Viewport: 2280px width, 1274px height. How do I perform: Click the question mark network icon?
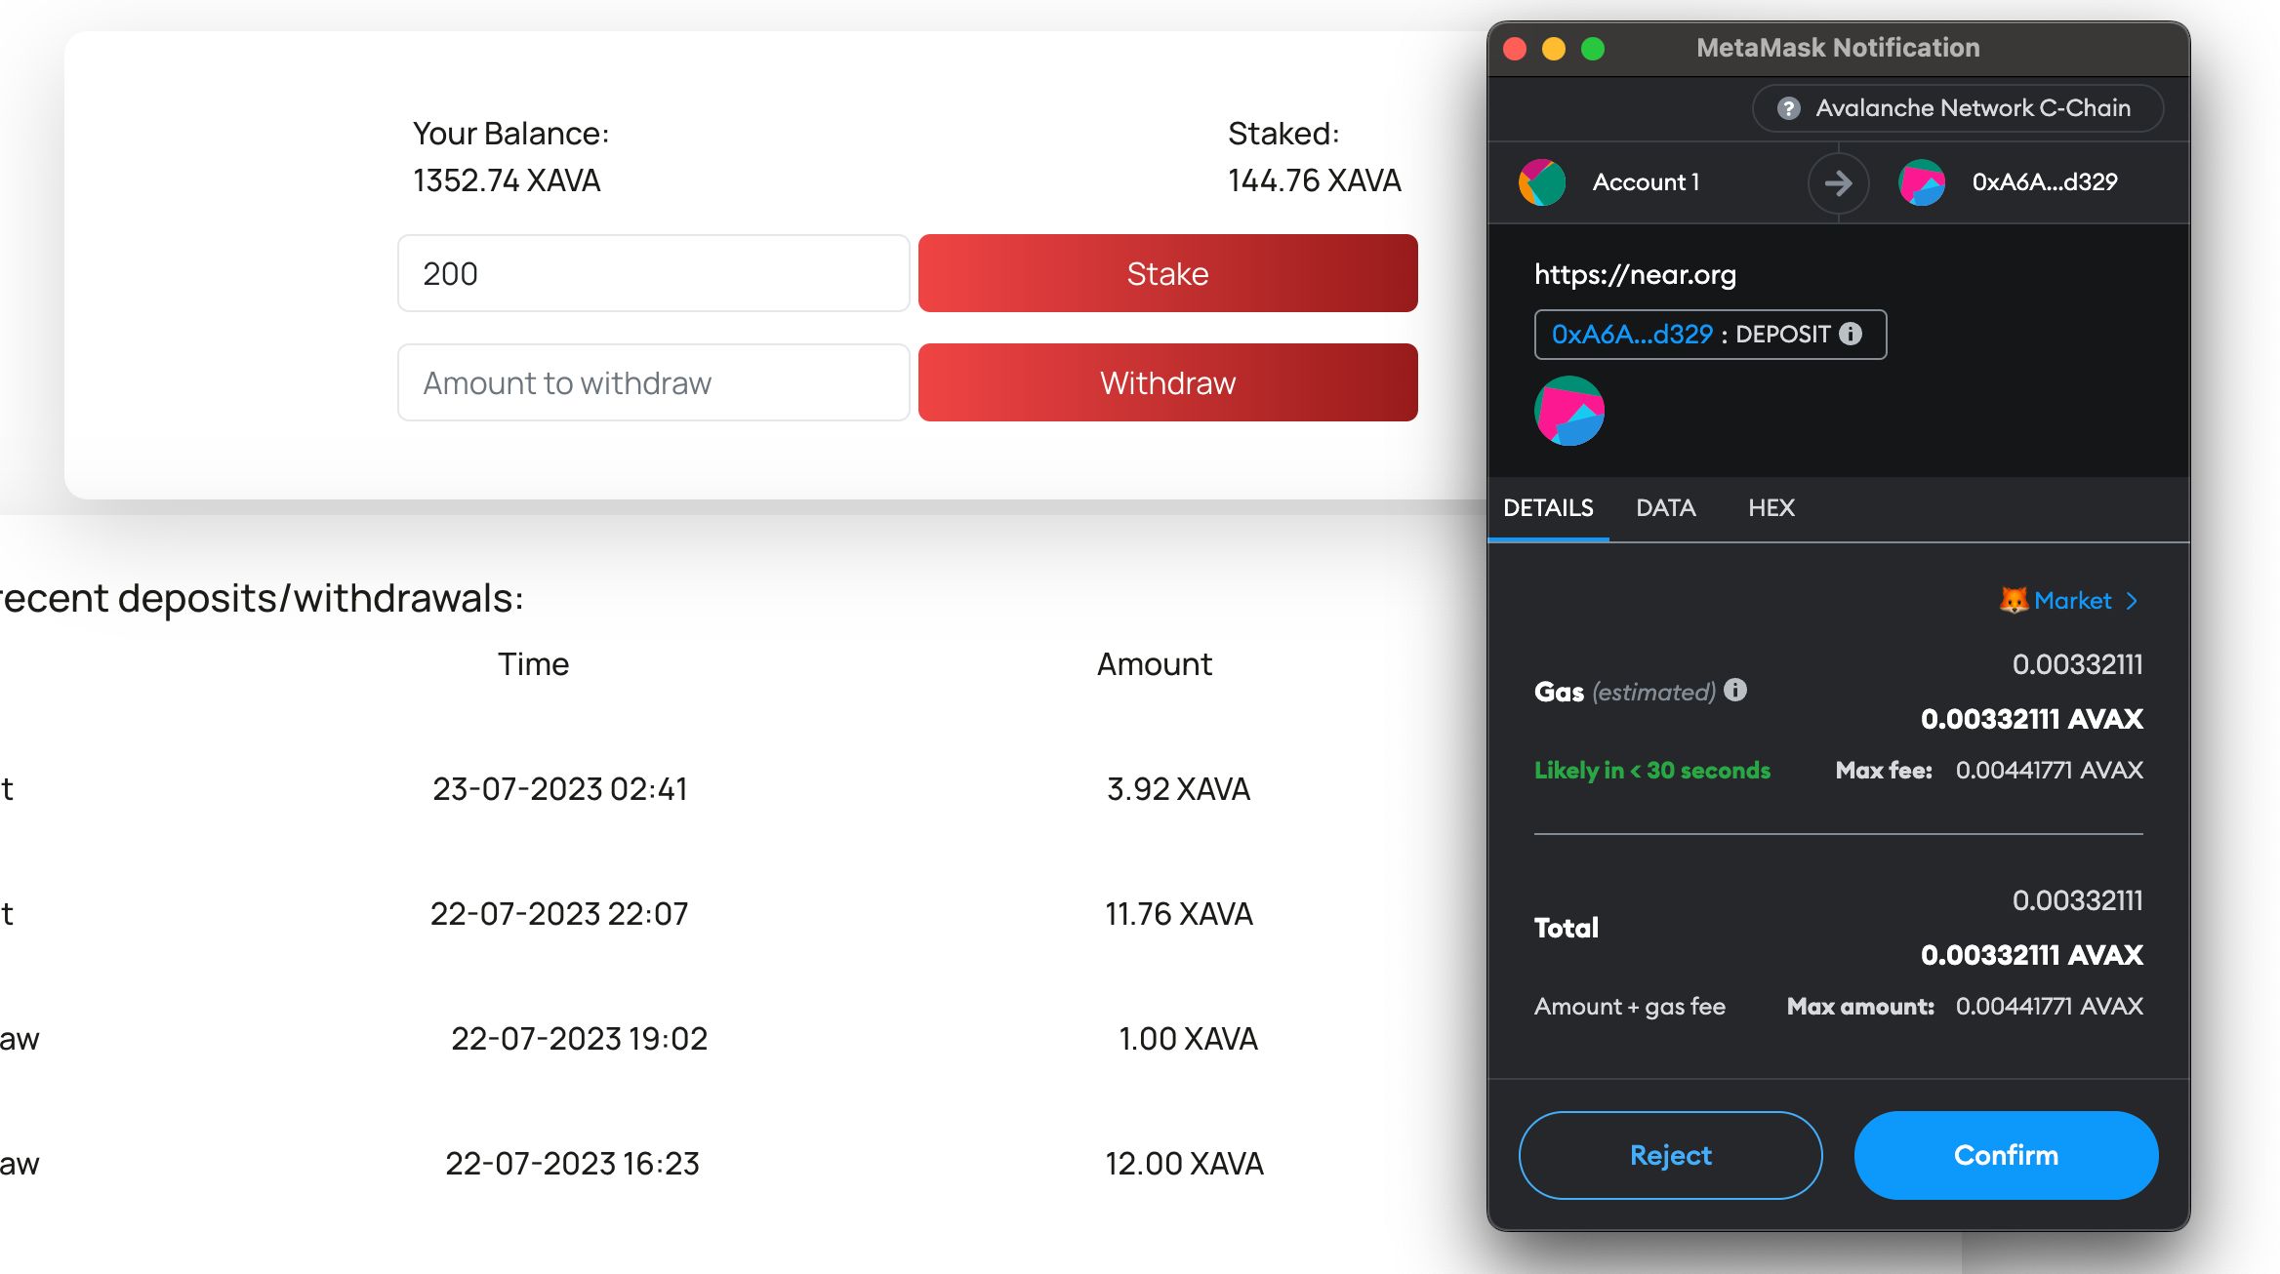(x=1788, y=108)
